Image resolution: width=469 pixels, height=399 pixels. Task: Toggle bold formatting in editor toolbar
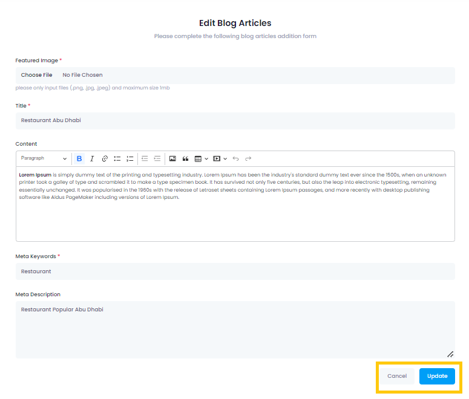tap(79, 158)
